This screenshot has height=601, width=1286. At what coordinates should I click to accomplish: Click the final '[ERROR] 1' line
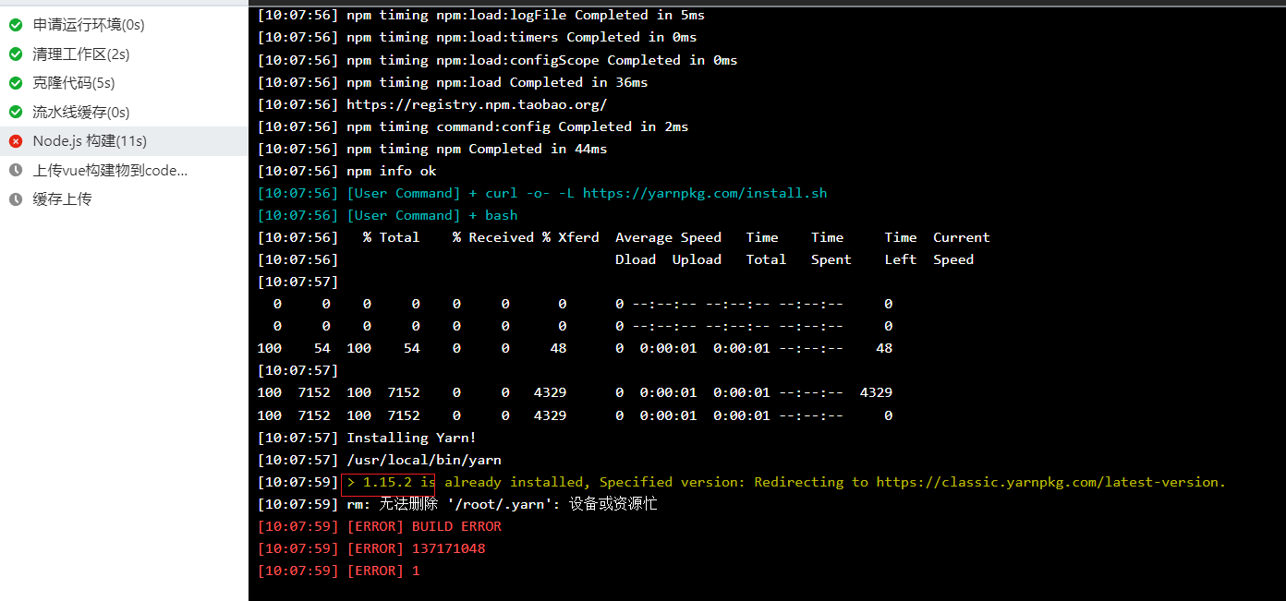(338, 571)
